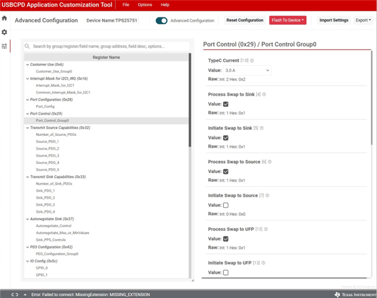The height and width of the screenshot is (298, 377).
Task: Select PD3_Configuration_Group0 register
Action: [57, 254]
